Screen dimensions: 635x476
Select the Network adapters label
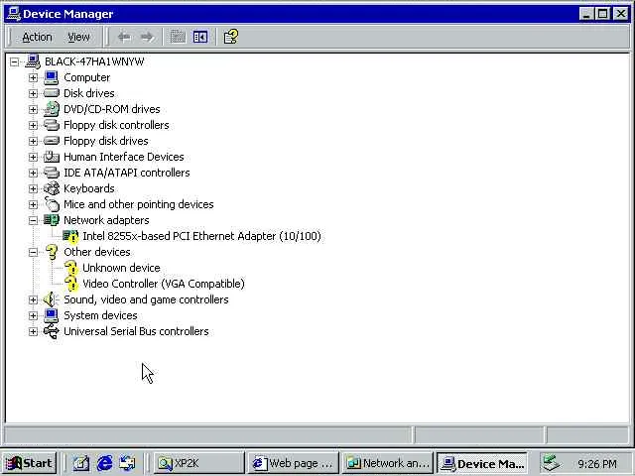point(106,220)
